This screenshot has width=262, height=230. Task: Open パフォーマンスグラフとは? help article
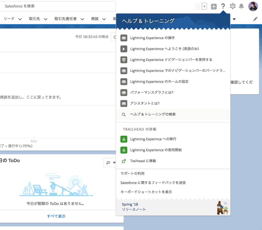[x=152, y=92]
